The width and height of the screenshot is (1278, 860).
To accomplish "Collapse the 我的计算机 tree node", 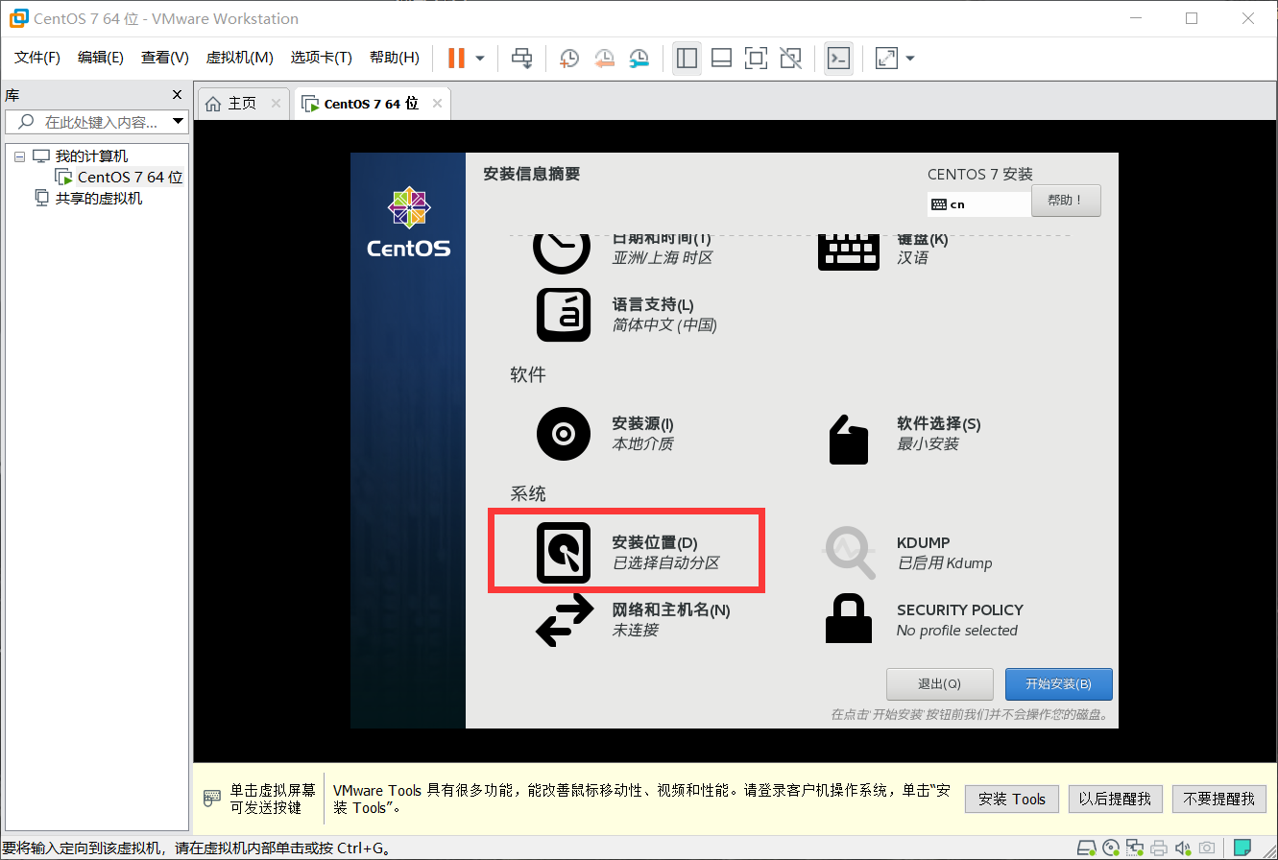I will click(x=19, y=156).
